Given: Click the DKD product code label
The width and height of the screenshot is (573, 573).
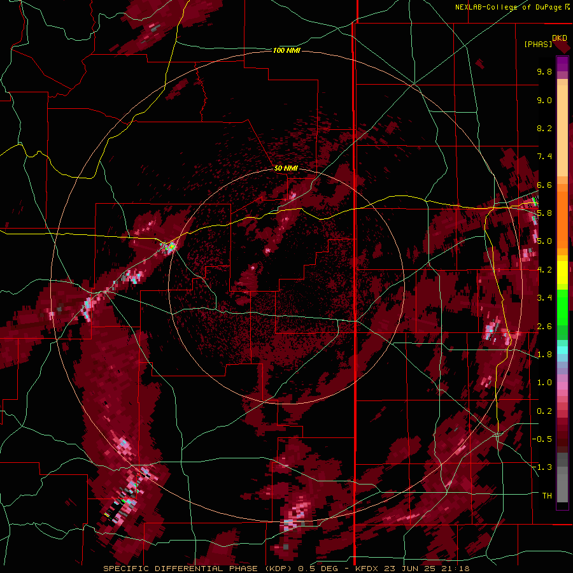Looking at the screenshot, I should coord(559,38).
